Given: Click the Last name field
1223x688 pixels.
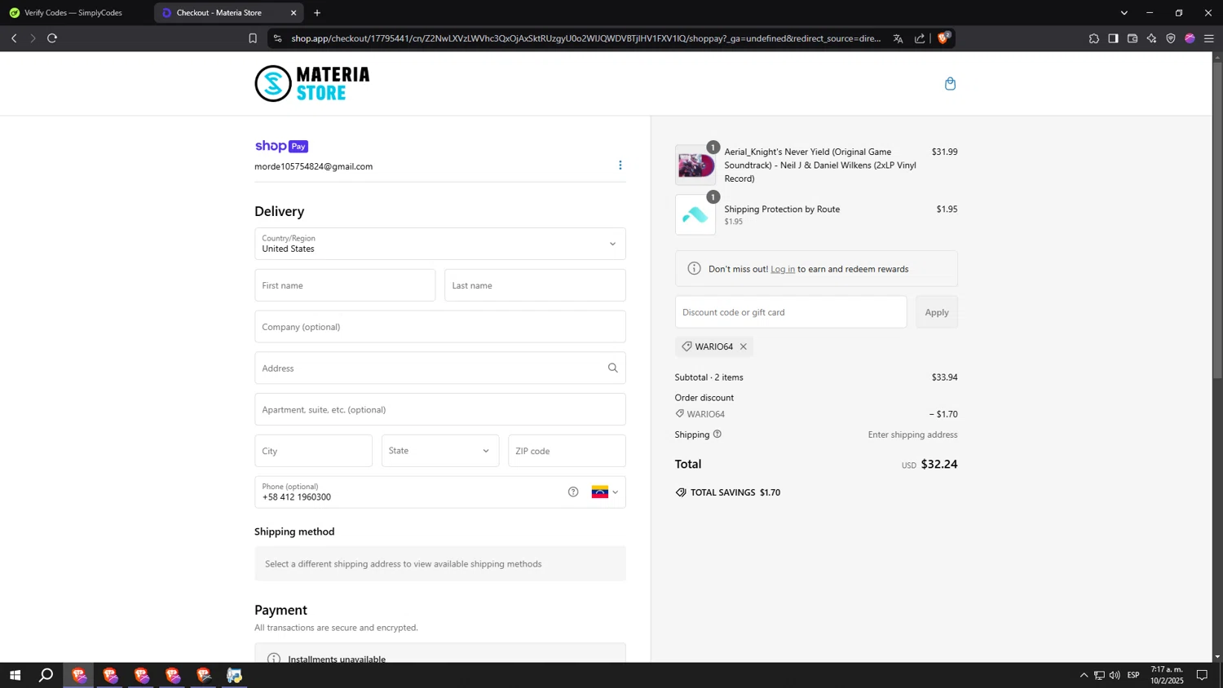Looking at the screenshot, I should (535, 285).
